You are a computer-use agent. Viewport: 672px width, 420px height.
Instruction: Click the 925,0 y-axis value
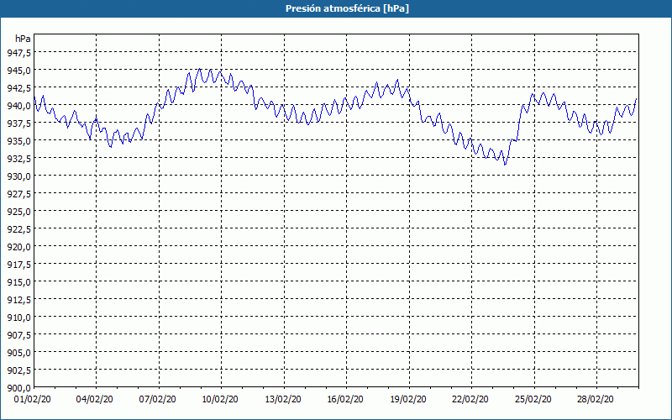pos(18,212)
